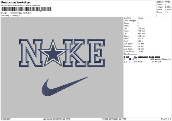Click the 'Colorway 1' value
The height and width of the screenshot is (121, 172).
pos(15,15)
